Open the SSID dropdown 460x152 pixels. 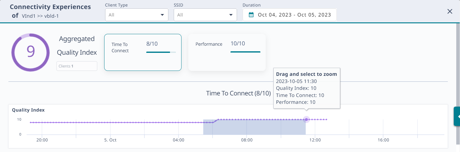point(205,15)
